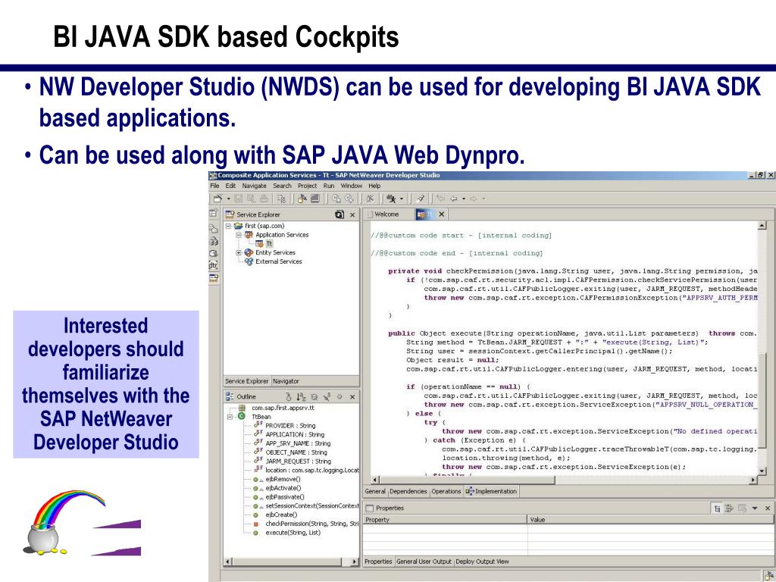Open the Run dropdown arrow in toolbar
The width and height of the screenshot is (776, 582).
[402, 199]
